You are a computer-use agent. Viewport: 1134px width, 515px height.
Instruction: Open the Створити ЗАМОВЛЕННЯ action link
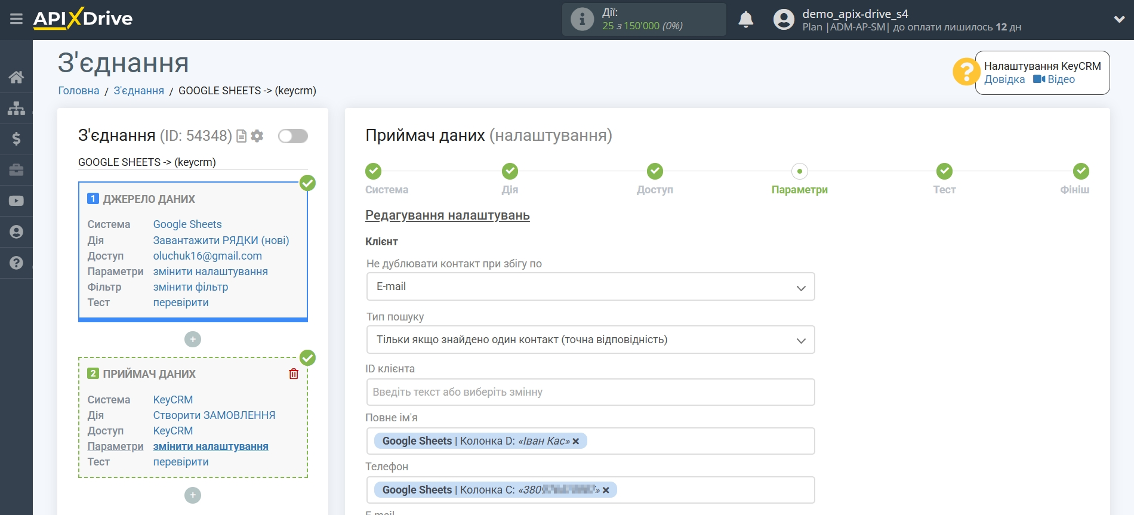pos(214,415)
